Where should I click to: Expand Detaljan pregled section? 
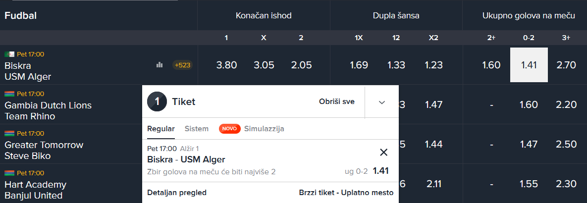177,193
